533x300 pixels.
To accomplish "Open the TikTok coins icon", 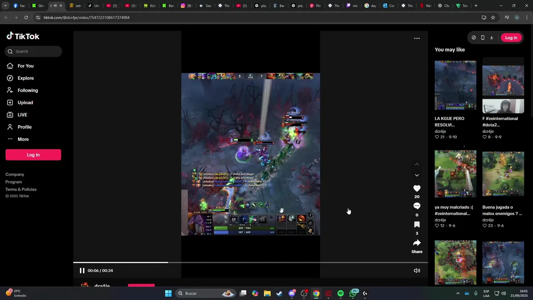I will pos(474,37).
